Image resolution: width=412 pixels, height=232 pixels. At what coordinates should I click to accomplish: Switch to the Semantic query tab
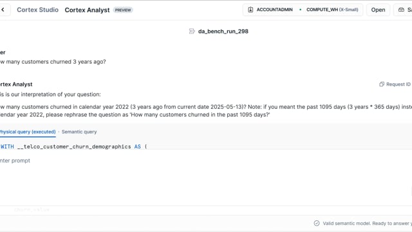click(x=79, y=131)
